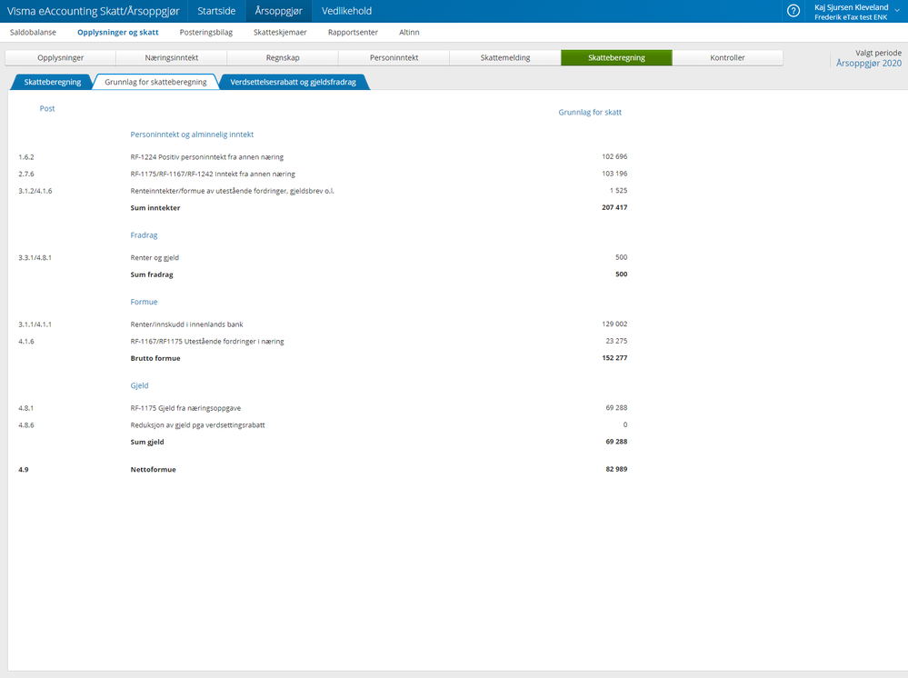
Task: Click the Sum inntekter label
Action: 155,208
